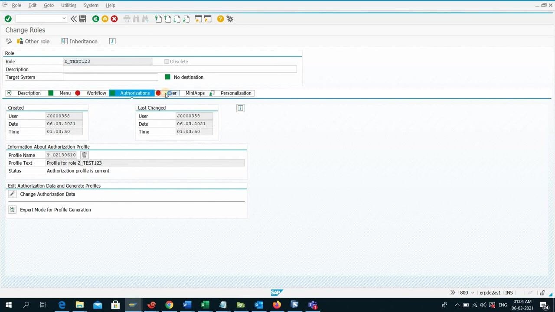555x312 pixels.
Task: Jump to the first page icon
Action: coord(158,19)
